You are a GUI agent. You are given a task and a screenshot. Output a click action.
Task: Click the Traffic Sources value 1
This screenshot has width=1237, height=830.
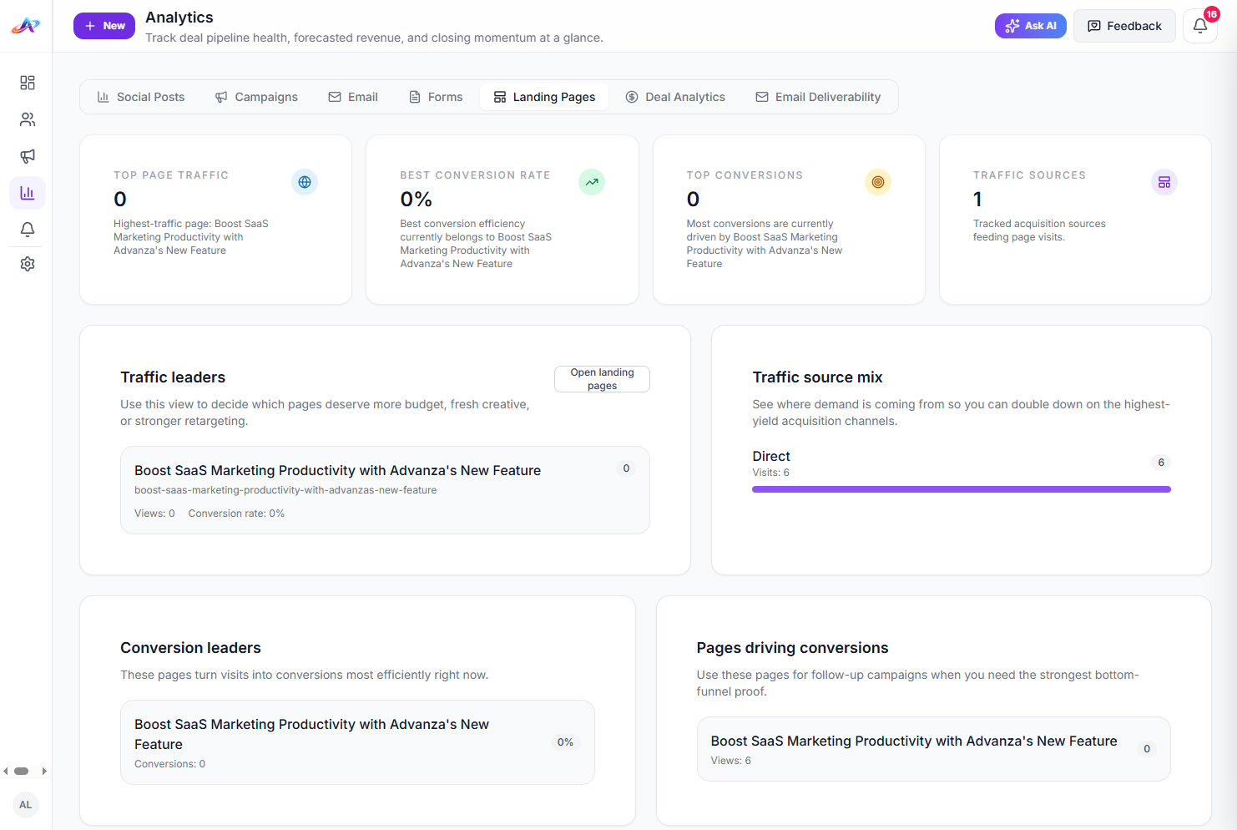[x=977, y=200]
